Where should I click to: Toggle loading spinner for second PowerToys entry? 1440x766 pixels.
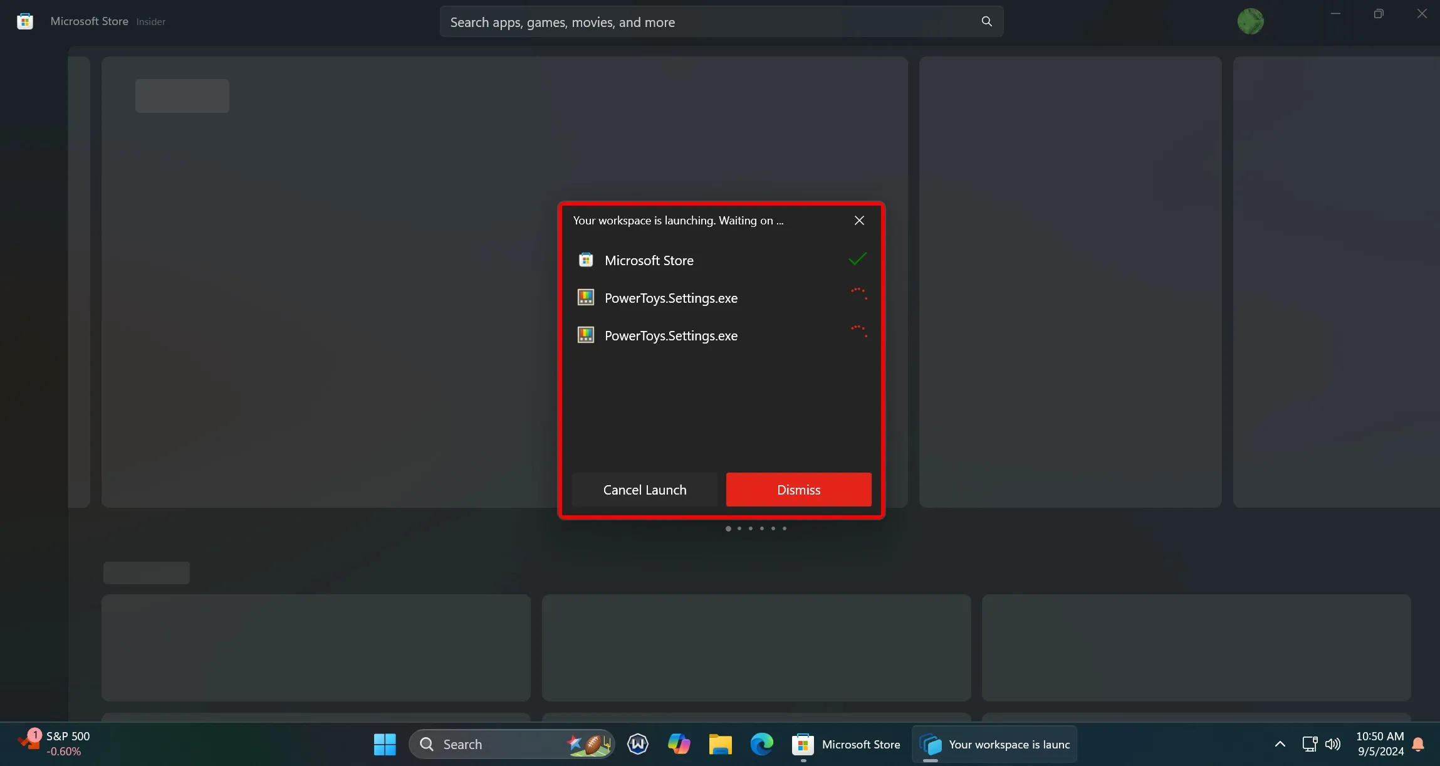tap(857, 334)
